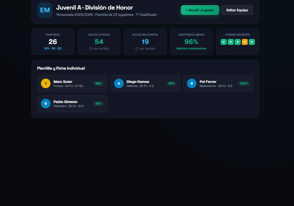Click the orange E draw badge
Viewport: 294px width, 206px height.
click(x=245, y=42)
